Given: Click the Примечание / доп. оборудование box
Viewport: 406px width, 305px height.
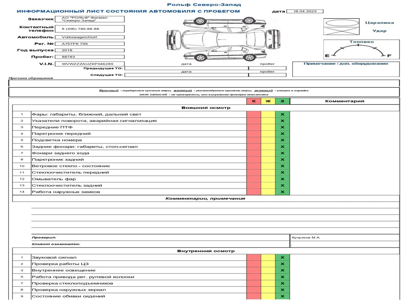Looking at the screenshot, I should click(346, 69).
